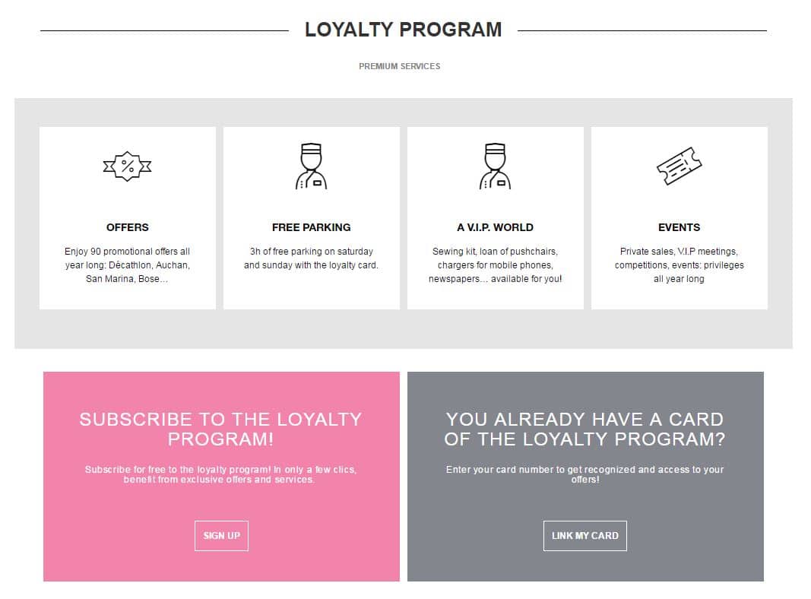Click the attendant icon above Free Parking
Screen dimensions: 811x599
click(311, 166)
